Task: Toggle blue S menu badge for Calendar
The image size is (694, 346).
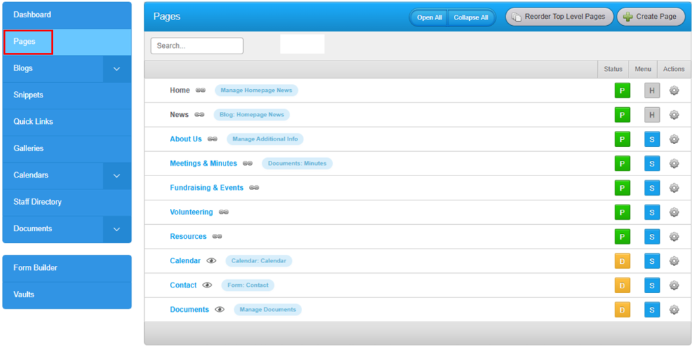Action: 652,261
